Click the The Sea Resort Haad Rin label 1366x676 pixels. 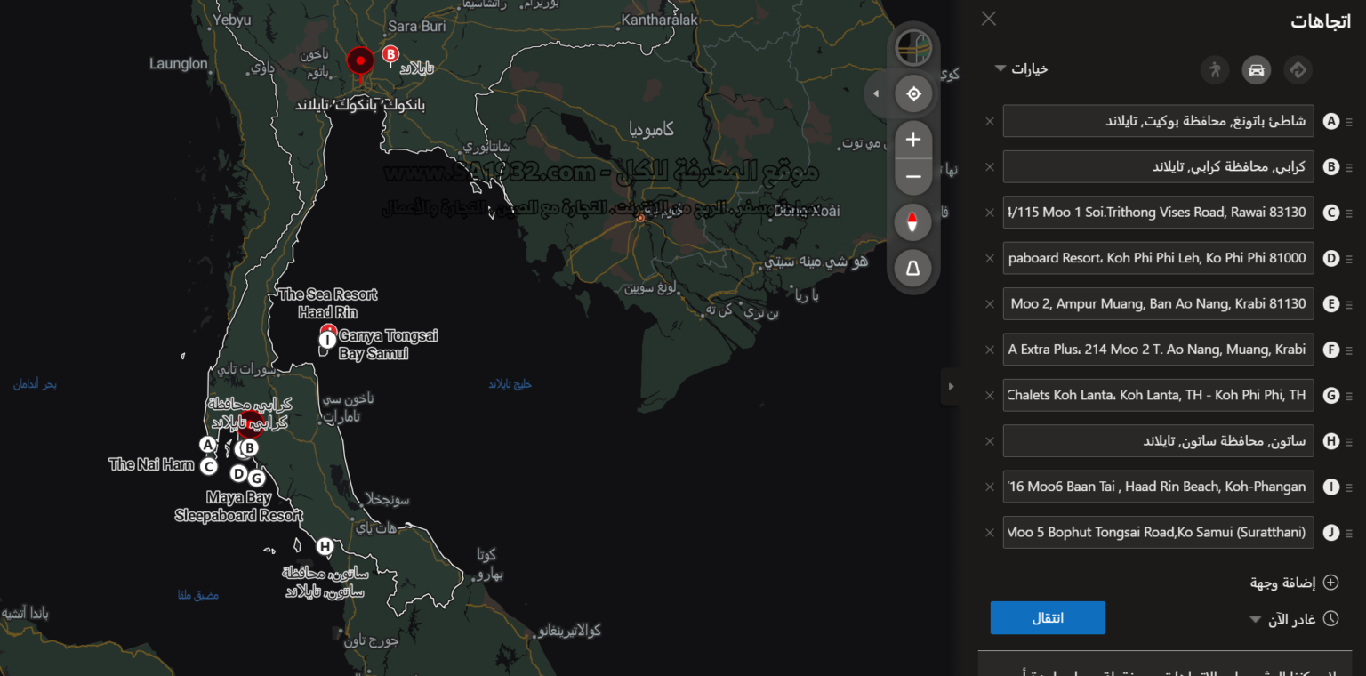click(327, 303)
